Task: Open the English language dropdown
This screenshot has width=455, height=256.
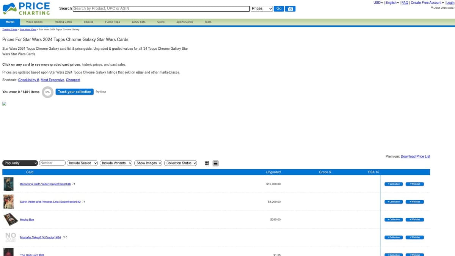Action: click(392, 3)
